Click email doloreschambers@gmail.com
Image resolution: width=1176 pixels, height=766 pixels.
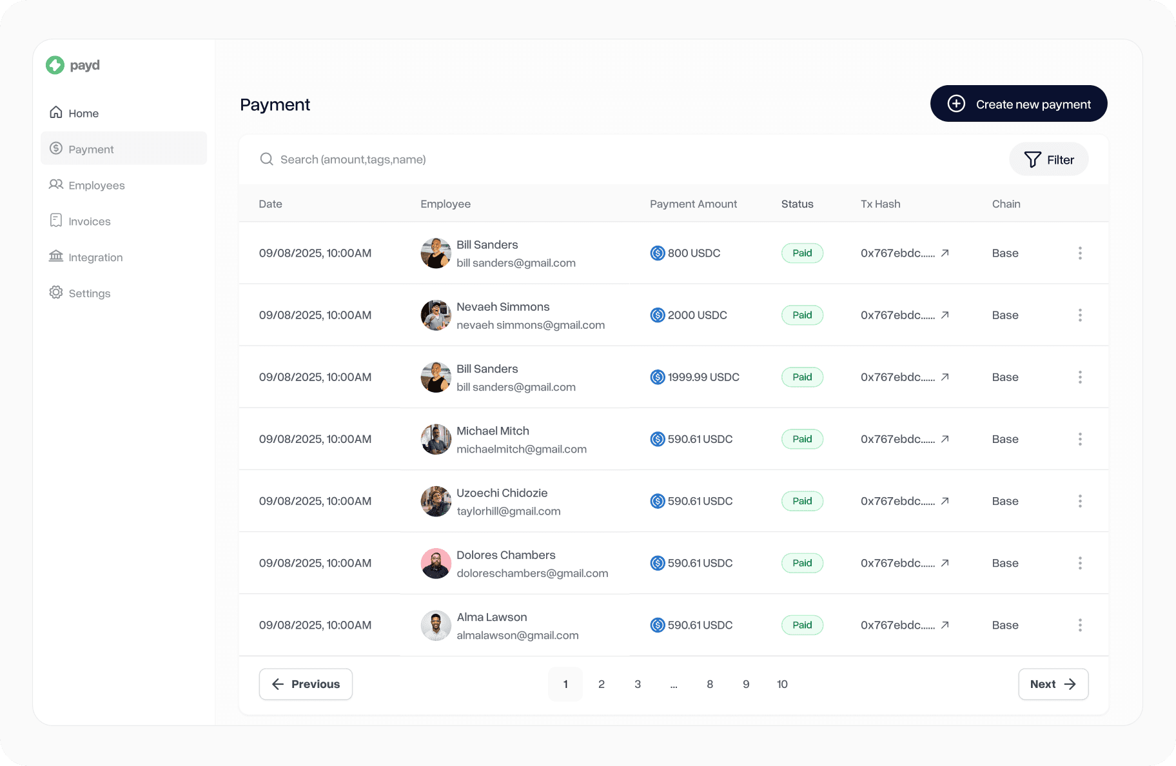point(533,573)
